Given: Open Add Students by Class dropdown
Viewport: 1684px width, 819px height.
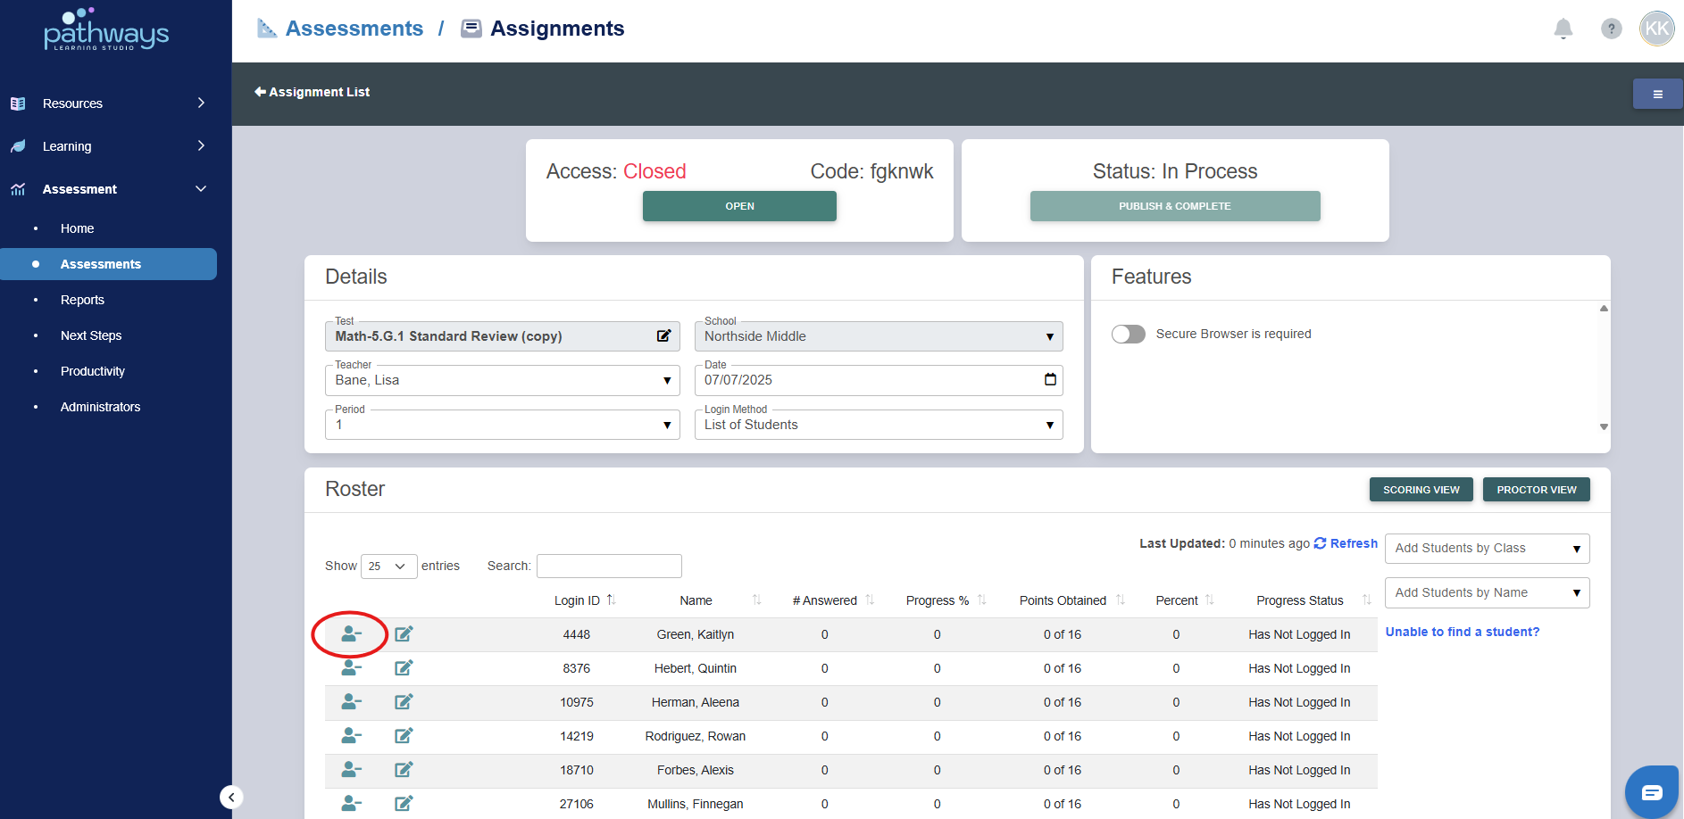Looking at the screenshot, I should pyautogui.click(x=1488, y=549).
